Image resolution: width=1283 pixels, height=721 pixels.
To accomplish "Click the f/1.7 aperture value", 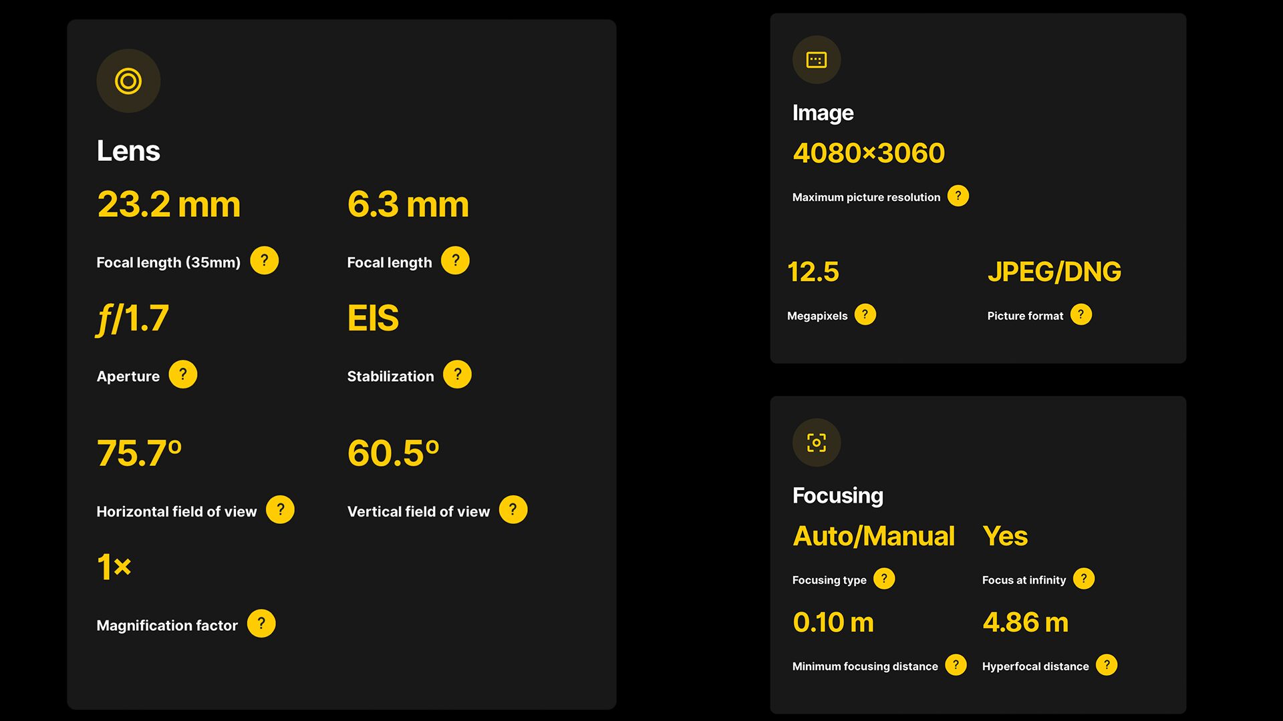I will [133, 318].
